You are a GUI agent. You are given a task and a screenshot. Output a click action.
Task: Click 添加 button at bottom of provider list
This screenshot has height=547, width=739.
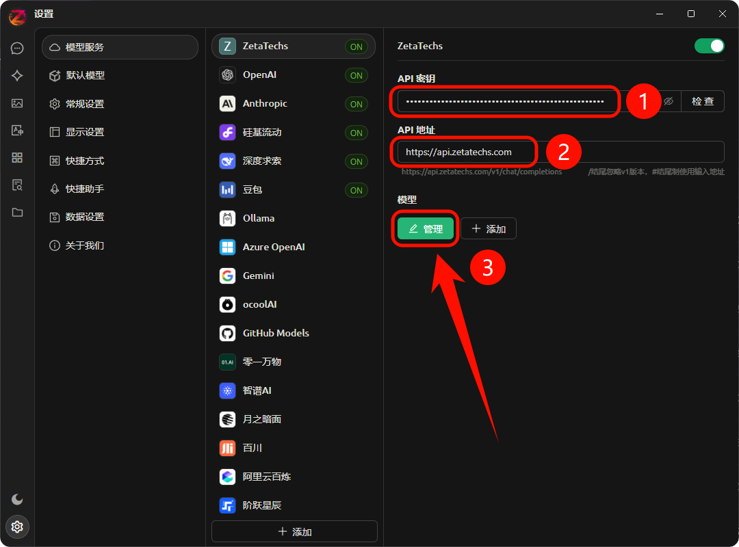coord(294,531)
